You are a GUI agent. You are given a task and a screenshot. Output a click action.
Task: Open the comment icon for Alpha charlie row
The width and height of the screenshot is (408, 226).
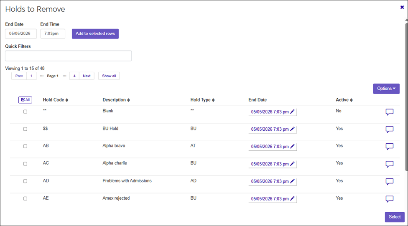(389, 164)
